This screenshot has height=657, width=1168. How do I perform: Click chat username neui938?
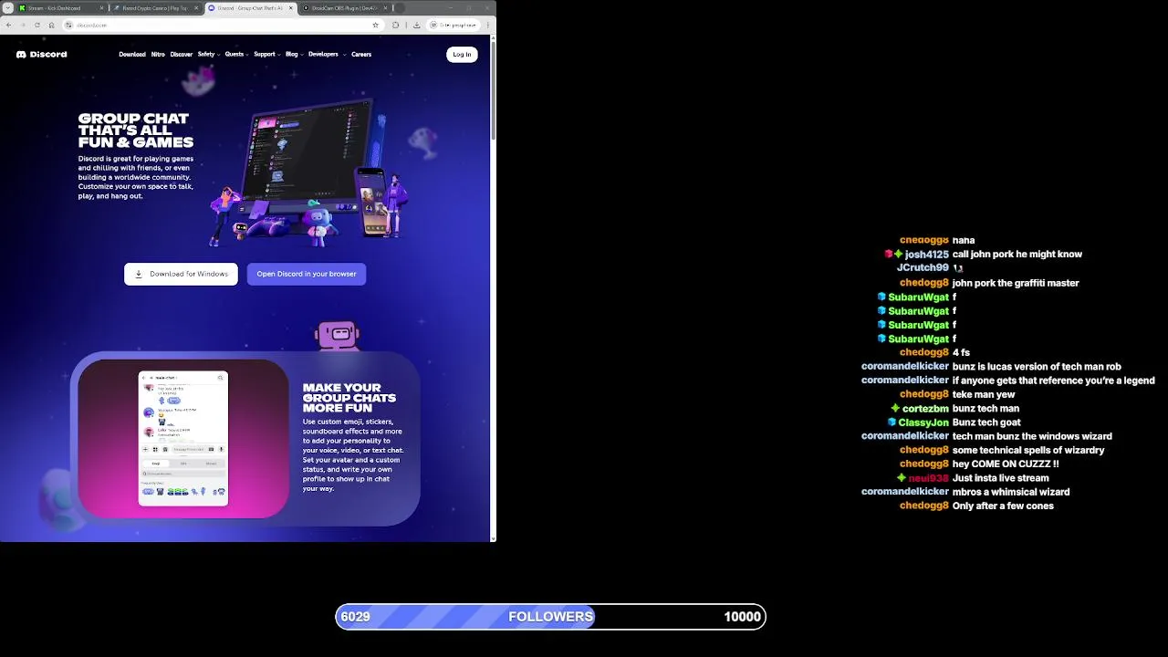928,478
